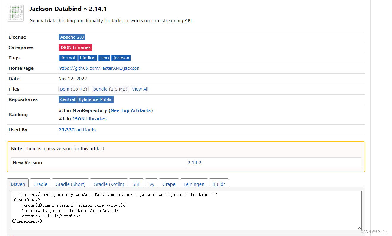Download the bundle (1.5 MB) file
The height and width of the screenshot is (236, 392).
click(110, 89)
